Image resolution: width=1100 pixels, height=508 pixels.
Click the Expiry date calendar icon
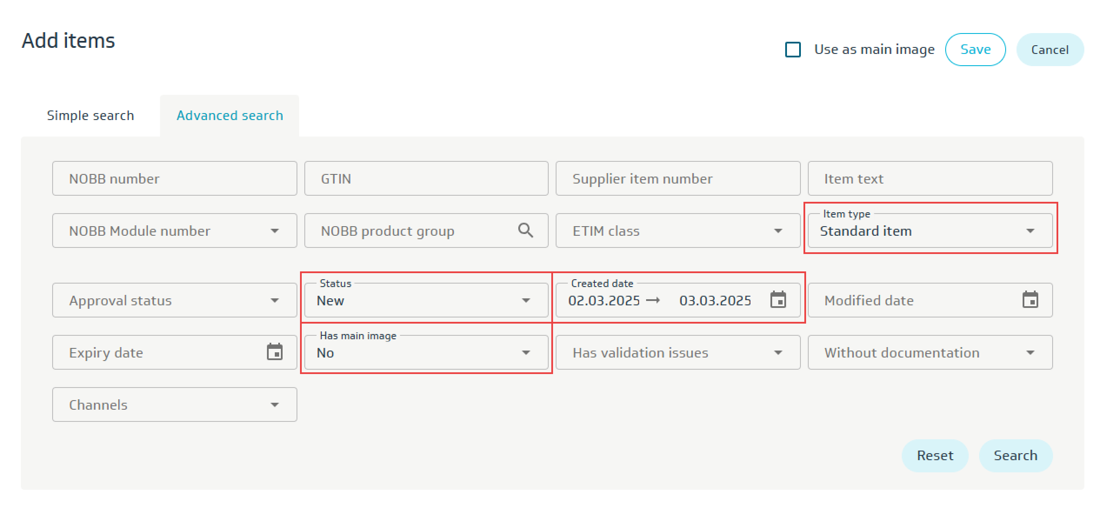point(274,352)
